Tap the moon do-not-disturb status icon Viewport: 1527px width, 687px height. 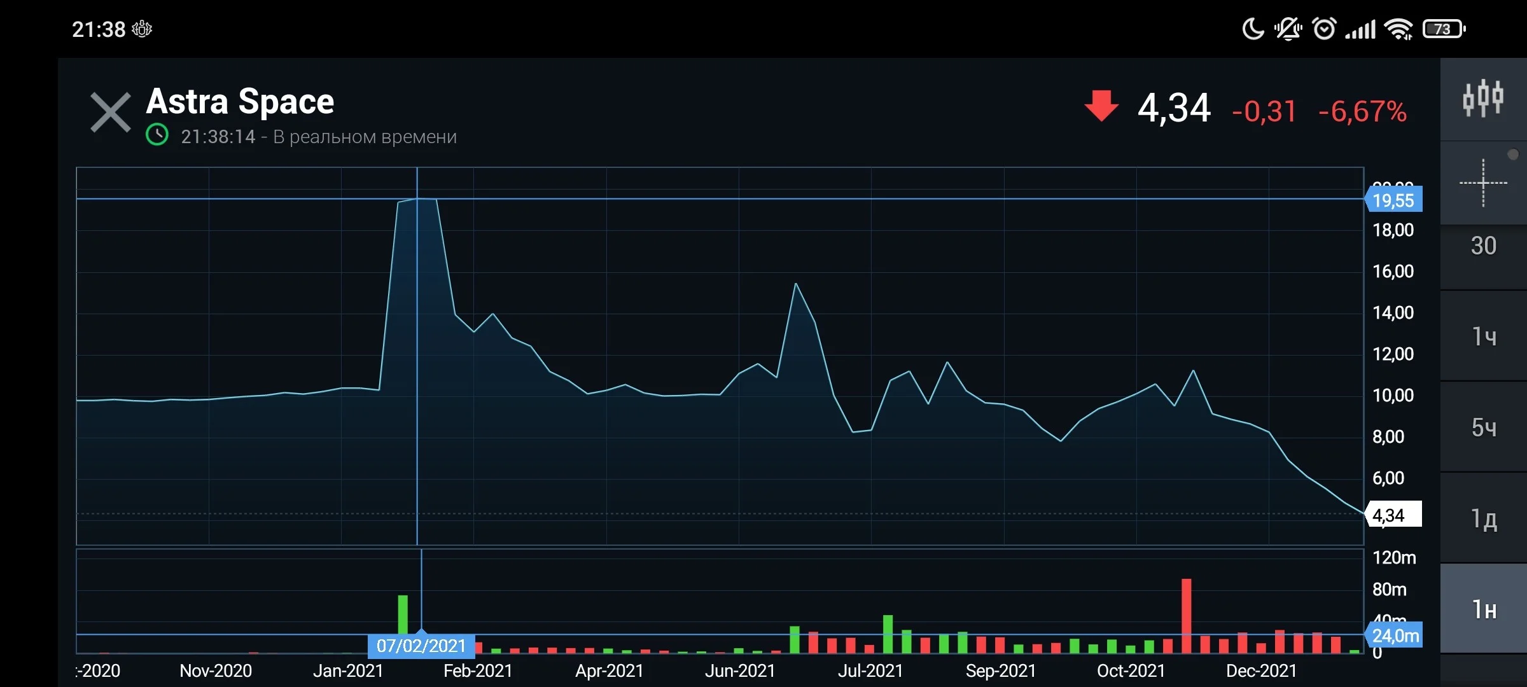(1253, 29)
